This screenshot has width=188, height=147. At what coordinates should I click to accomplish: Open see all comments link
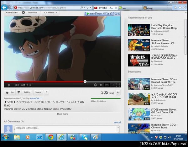click(117, 123)
